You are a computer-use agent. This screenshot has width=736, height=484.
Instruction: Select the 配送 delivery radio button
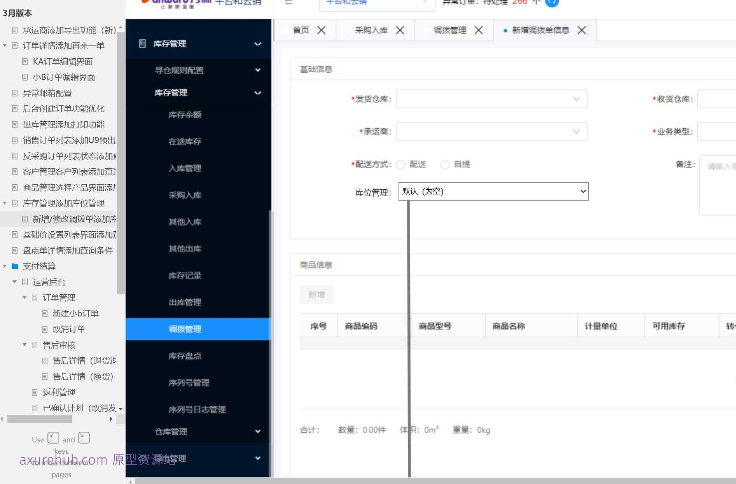pyautogui.click(x=401, y=164)
